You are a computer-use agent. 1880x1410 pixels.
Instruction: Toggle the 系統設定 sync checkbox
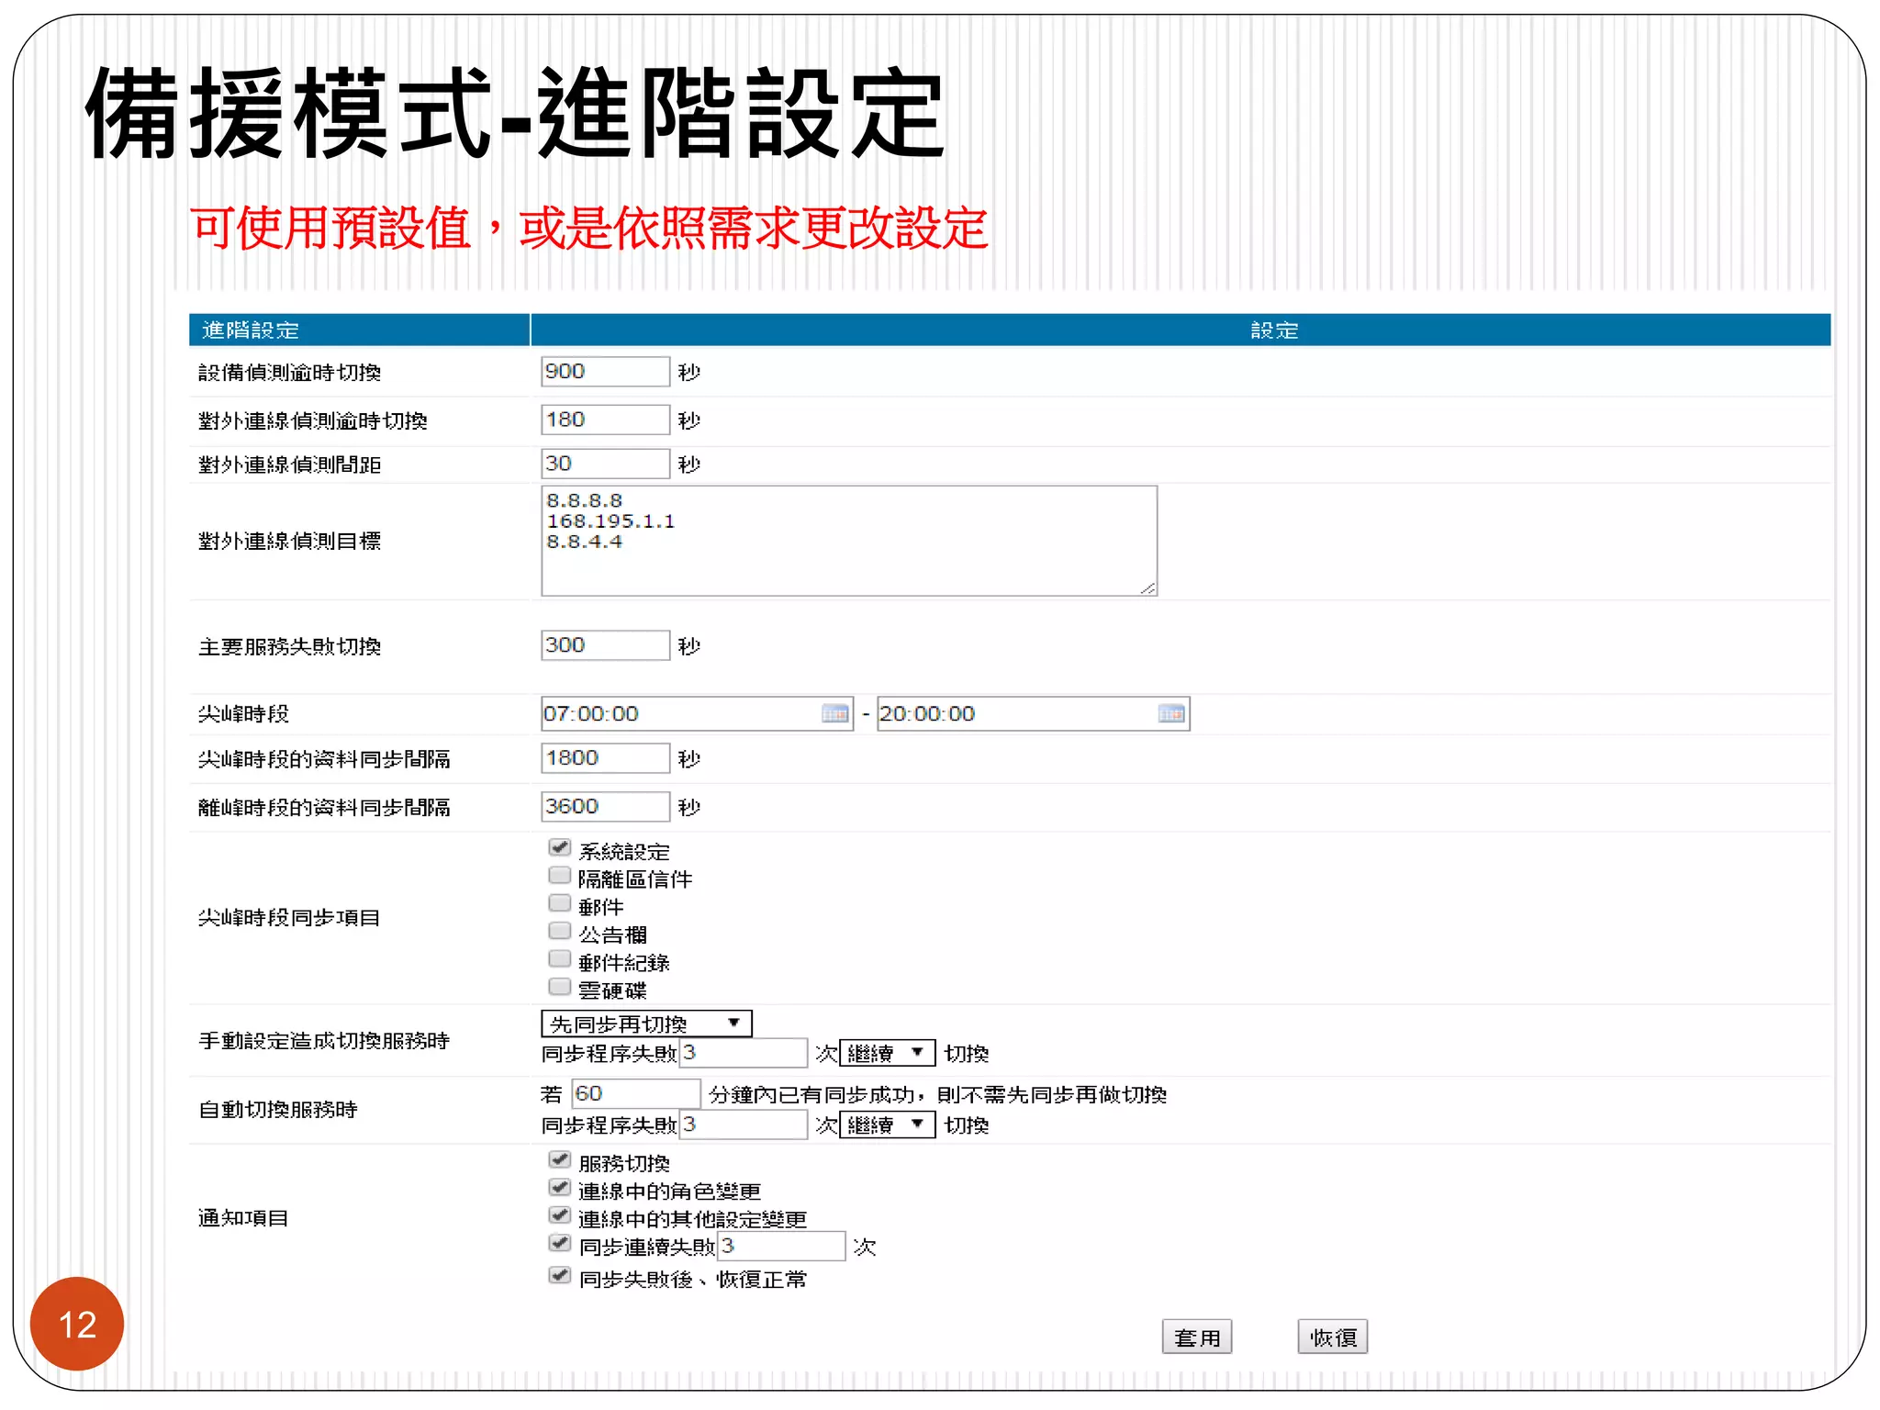click(559, 847)
